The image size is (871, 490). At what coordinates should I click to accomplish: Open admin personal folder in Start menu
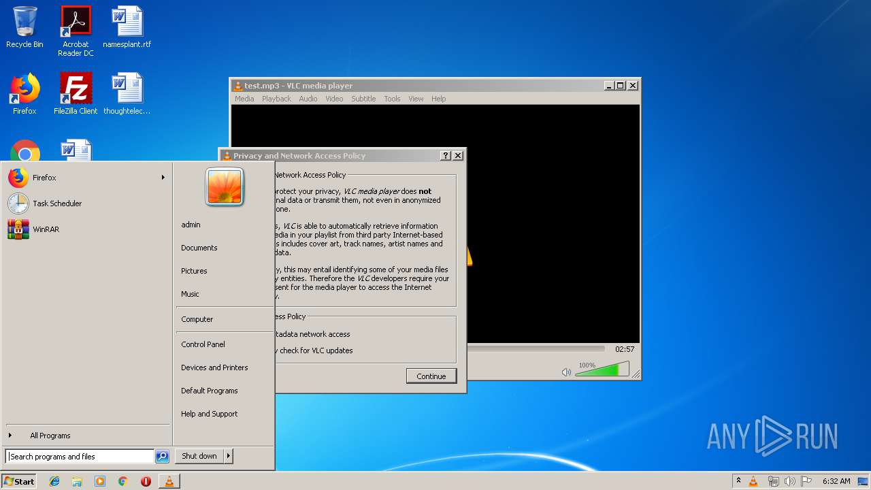(191, 225)
